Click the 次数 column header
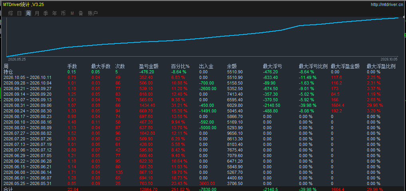The width and height of the screenshot is (406, 191). click(120, 67)
